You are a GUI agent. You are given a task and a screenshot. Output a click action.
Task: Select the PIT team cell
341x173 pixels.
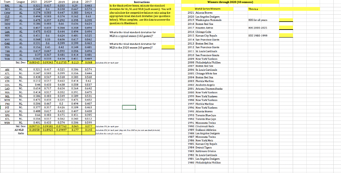coord(7,107)
